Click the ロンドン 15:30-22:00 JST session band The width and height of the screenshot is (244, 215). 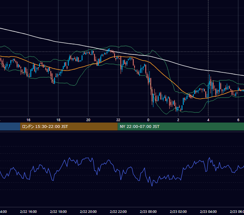69,126
